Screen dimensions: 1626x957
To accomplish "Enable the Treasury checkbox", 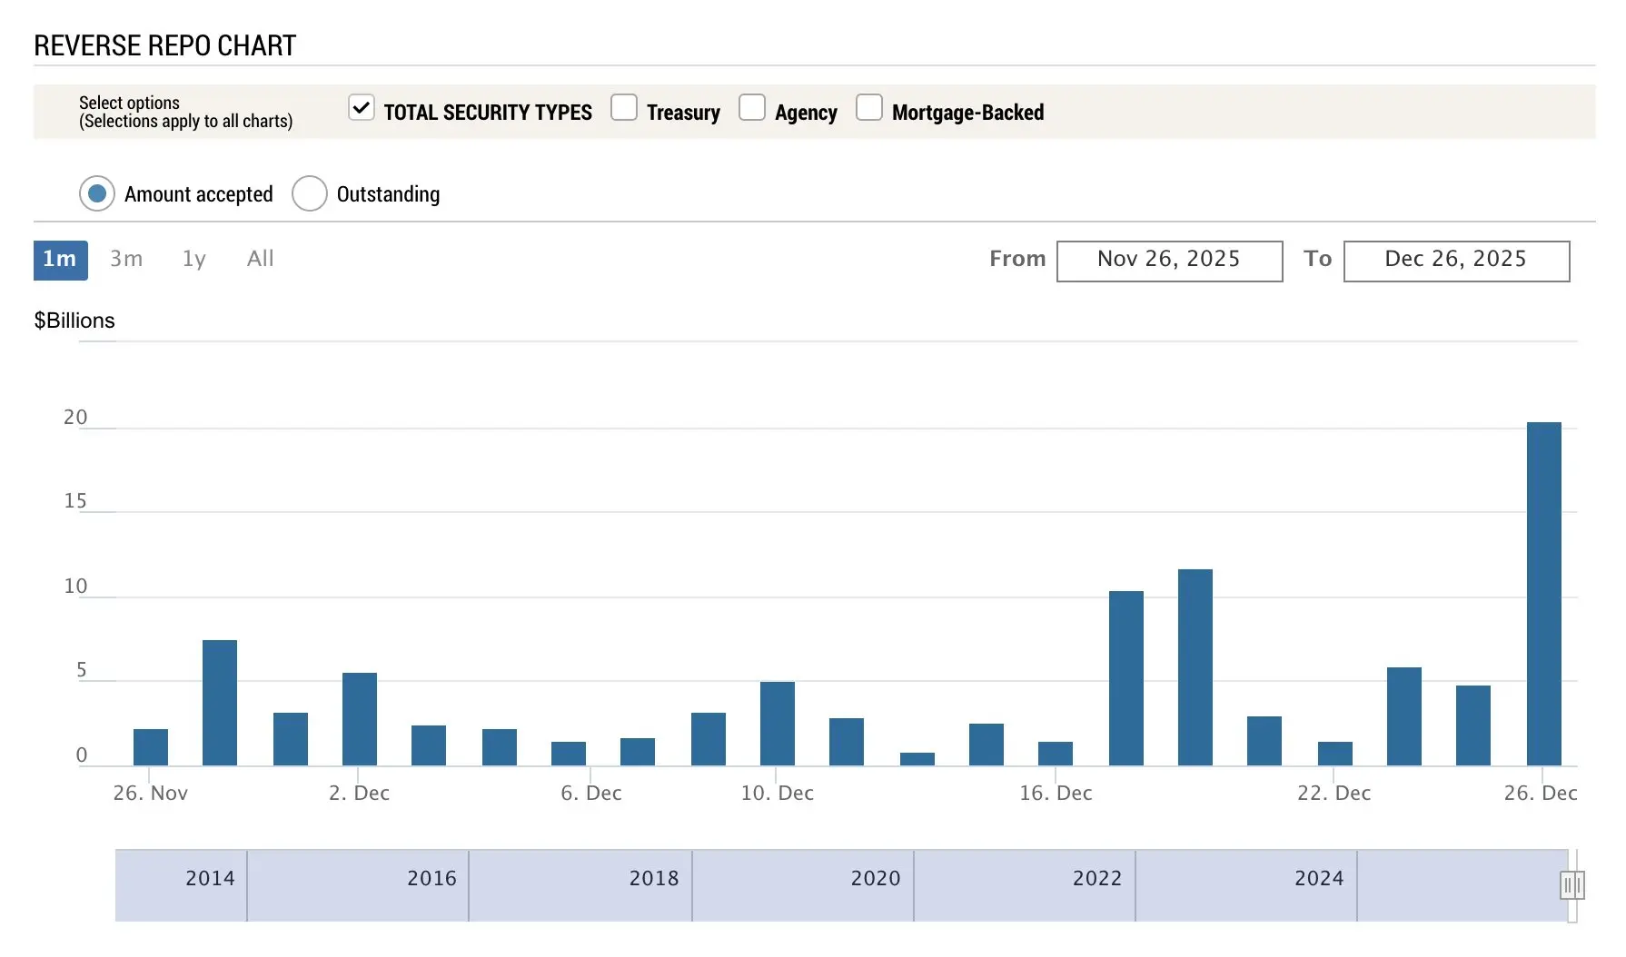I will point(624,108).
